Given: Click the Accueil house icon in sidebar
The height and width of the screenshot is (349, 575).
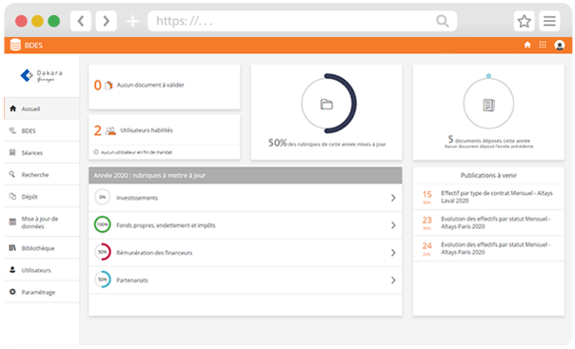Looking at the screenshot, I should pos(12,108).
